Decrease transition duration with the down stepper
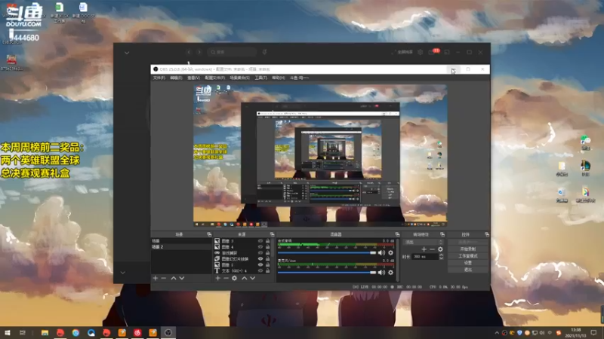The image size is (604, 339). (x=441, y=258)
